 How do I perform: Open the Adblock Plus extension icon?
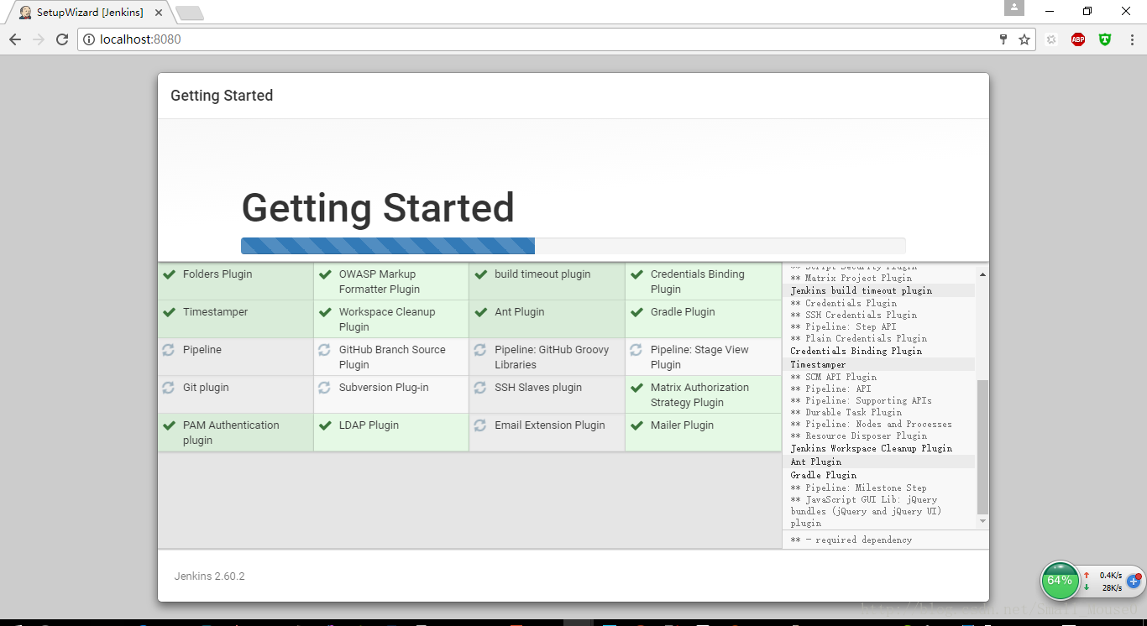pyautogui.click(x=1078, y=39)
